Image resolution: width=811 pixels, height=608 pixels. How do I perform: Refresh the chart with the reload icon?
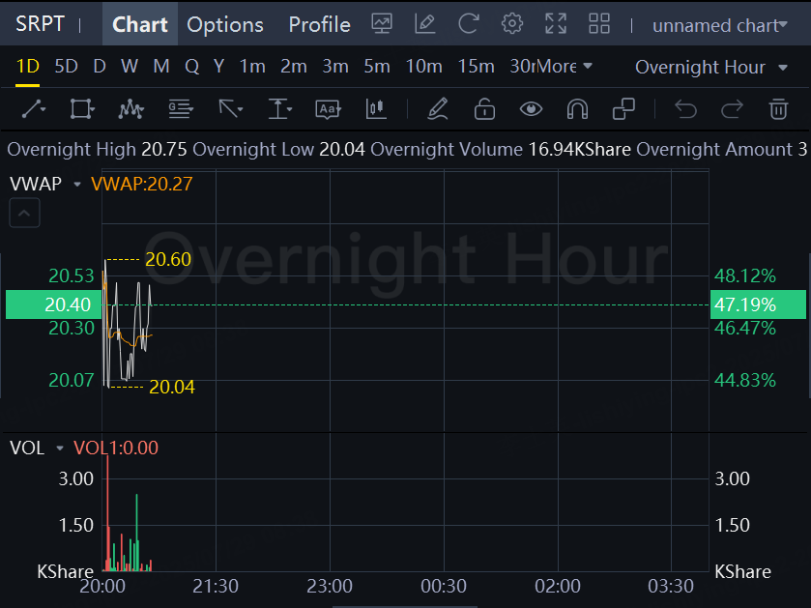point(469,24)
